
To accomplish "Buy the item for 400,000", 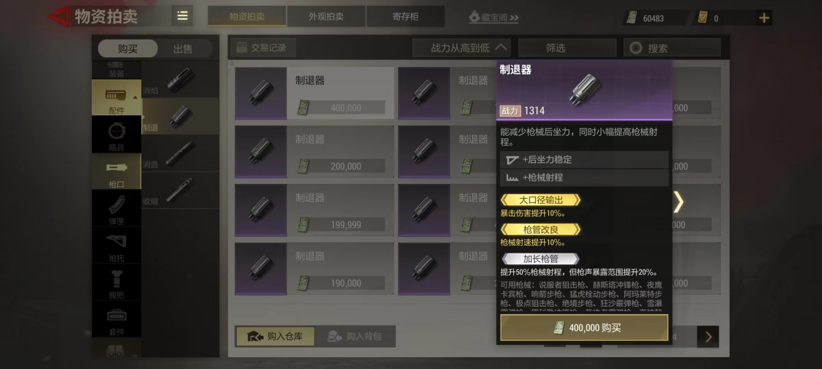I will click(x=584, y=328).
